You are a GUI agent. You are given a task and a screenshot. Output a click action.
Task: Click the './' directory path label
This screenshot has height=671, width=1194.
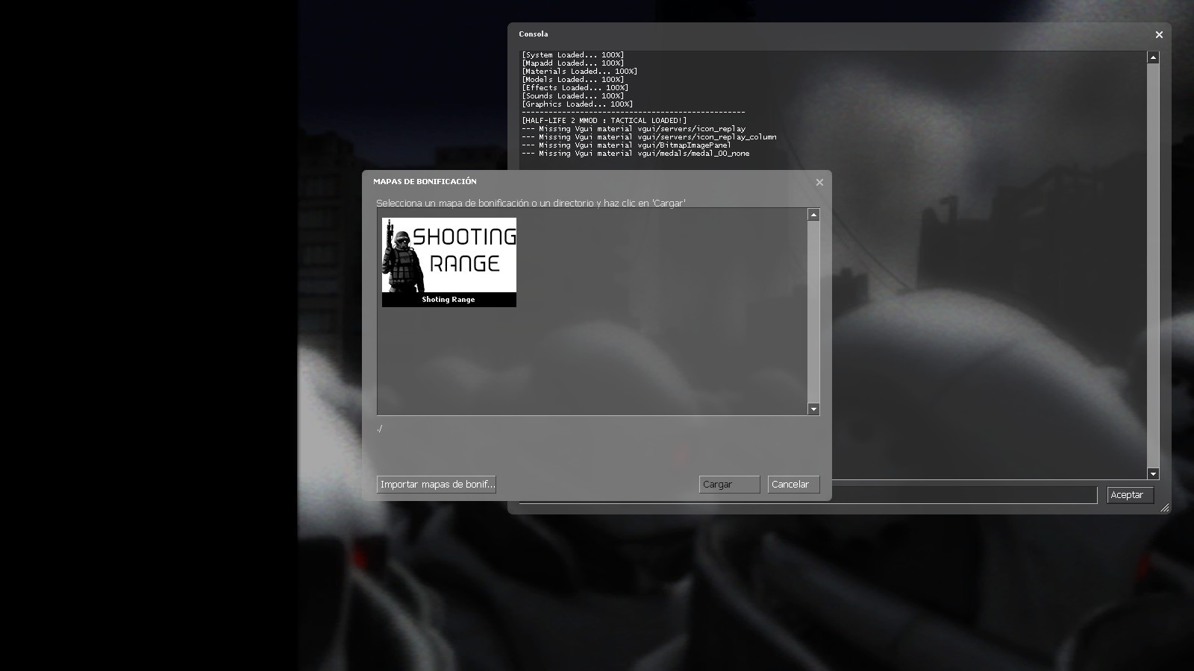pyautogui.click(x=381, y=429)
